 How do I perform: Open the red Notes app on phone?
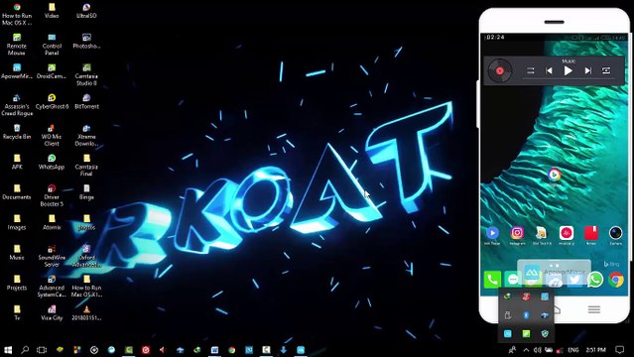click(x=591, y=234)
